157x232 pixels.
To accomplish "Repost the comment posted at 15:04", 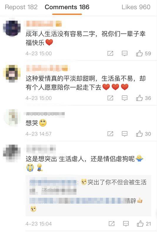I will (111, 223).
